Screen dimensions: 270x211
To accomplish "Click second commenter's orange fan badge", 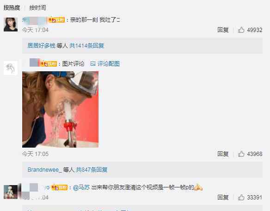I will click(x=49, y=64).
